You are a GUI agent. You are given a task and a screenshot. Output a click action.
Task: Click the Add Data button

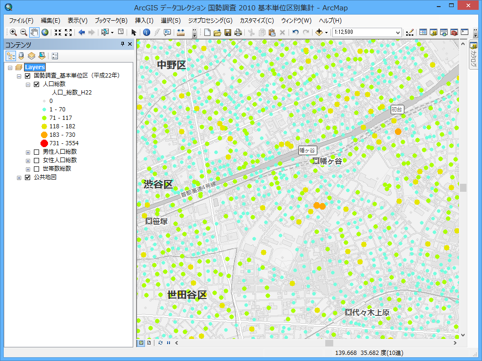pos(319,32)
